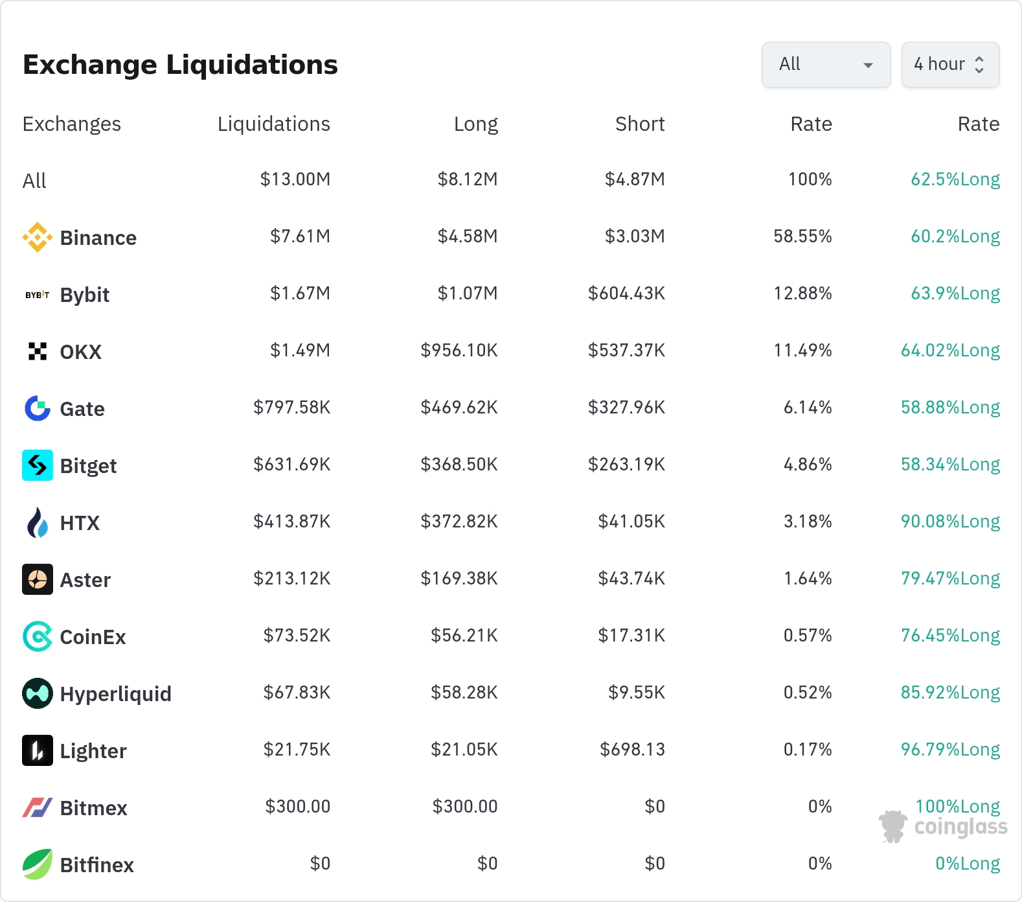Click the Bybit logo icon

pyautogui.click(x=38, y=294)
